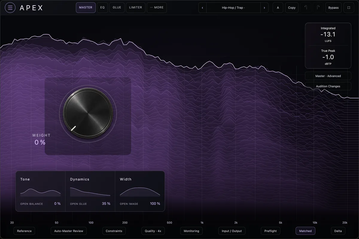Open the Hip-Hop / Trap preset selector
The width and height of the screenshot is (359, 239).
(233, 7)
